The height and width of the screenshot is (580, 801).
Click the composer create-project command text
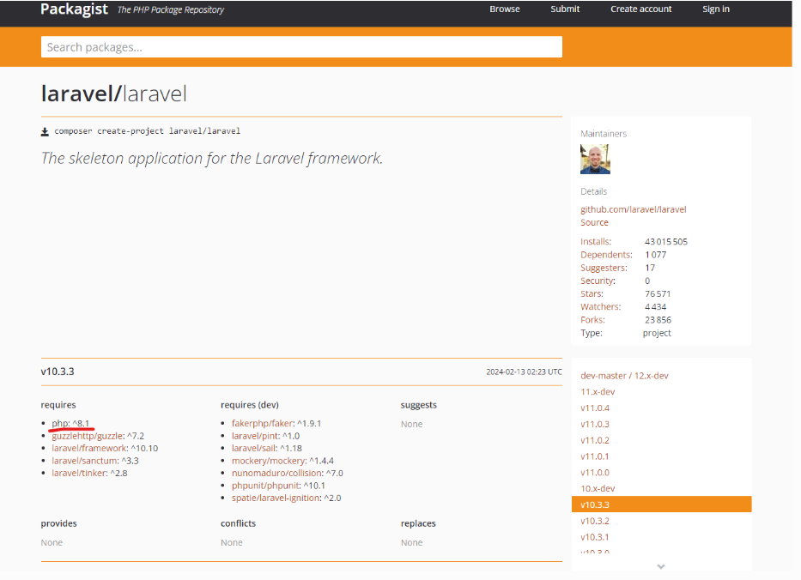147,131
